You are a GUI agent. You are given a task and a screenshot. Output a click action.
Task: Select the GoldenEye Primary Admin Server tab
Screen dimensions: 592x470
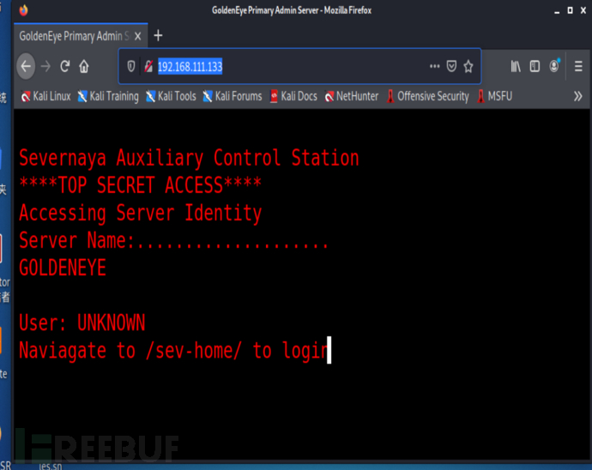point(81,36)
